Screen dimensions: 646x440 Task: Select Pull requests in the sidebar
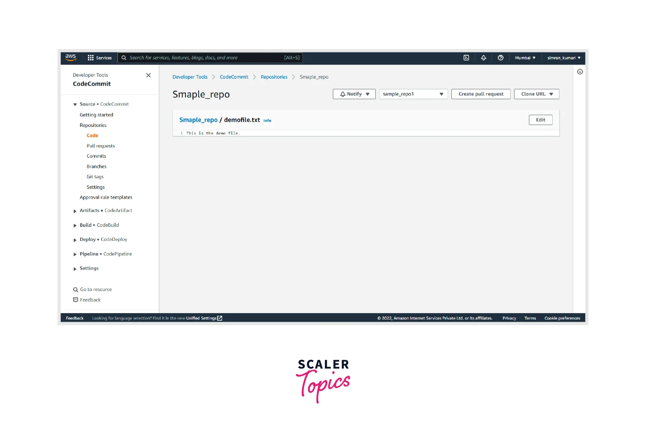coord(101,146)
